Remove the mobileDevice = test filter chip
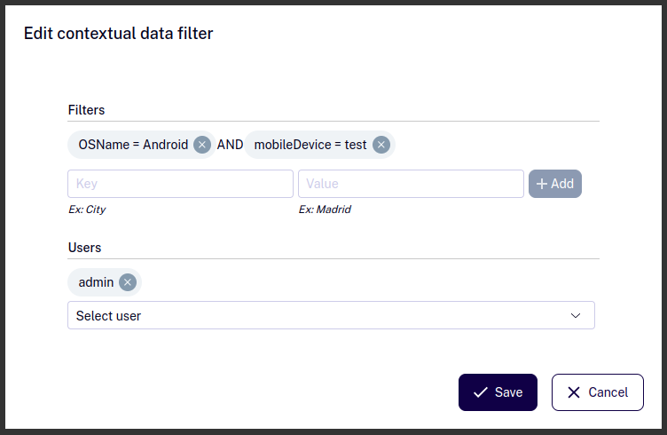 381,145
